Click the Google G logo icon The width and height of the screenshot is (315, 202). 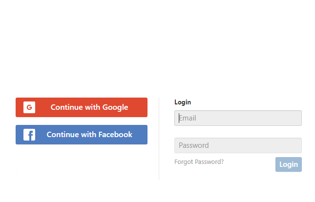29,107
